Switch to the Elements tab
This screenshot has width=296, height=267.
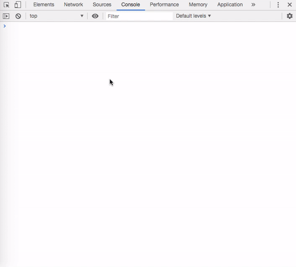[x=43, y=4]
